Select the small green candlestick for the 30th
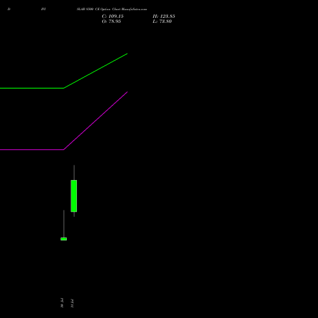 click(x=64, y=239)
